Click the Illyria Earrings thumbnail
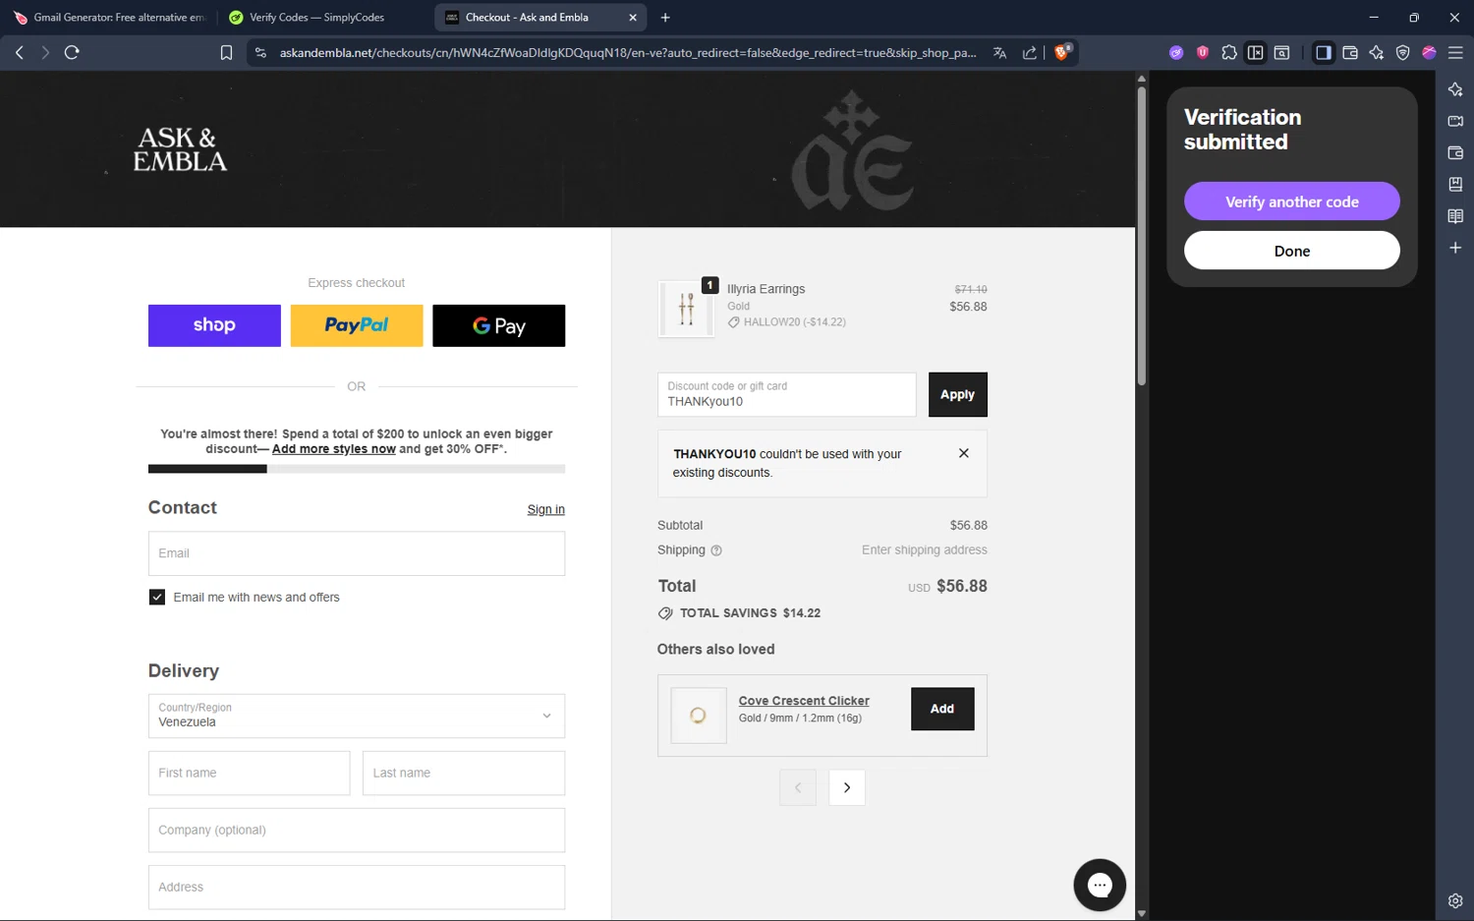The height and width of the screenshot is (921, 1474). point(686,309)
